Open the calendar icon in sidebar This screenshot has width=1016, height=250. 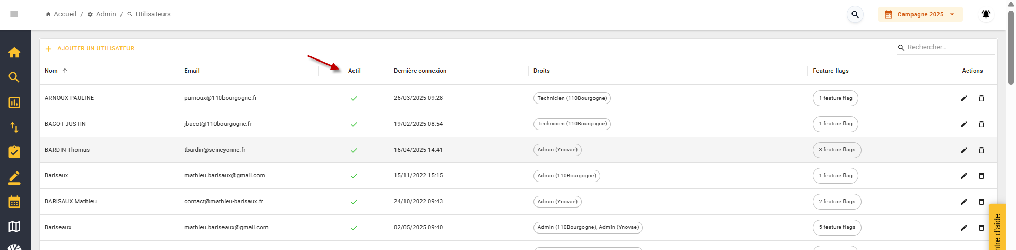14,202
